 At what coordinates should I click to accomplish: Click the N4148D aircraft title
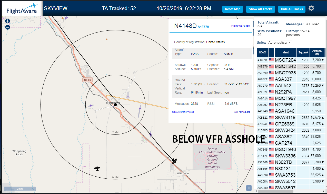click(x=185, y=26)
